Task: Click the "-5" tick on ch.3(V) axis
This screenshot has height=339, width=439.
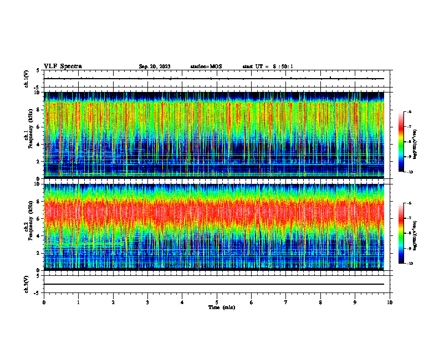Action: pyautogui.click(x=37, y=293)
